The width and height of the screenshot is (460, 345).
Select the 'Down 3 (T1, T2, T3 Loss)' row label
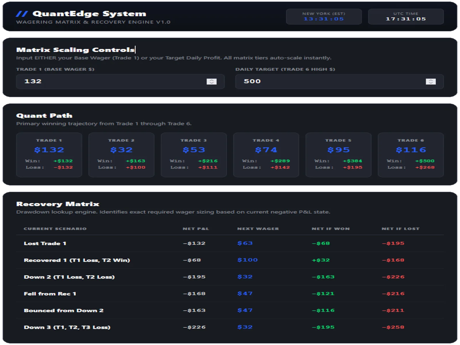point(67,327)
